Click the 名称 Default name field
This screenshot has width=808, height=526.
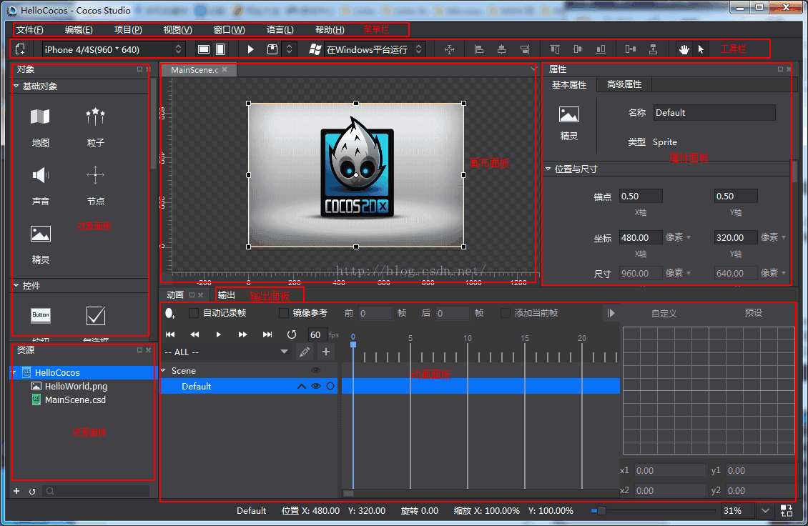[714, 112]
